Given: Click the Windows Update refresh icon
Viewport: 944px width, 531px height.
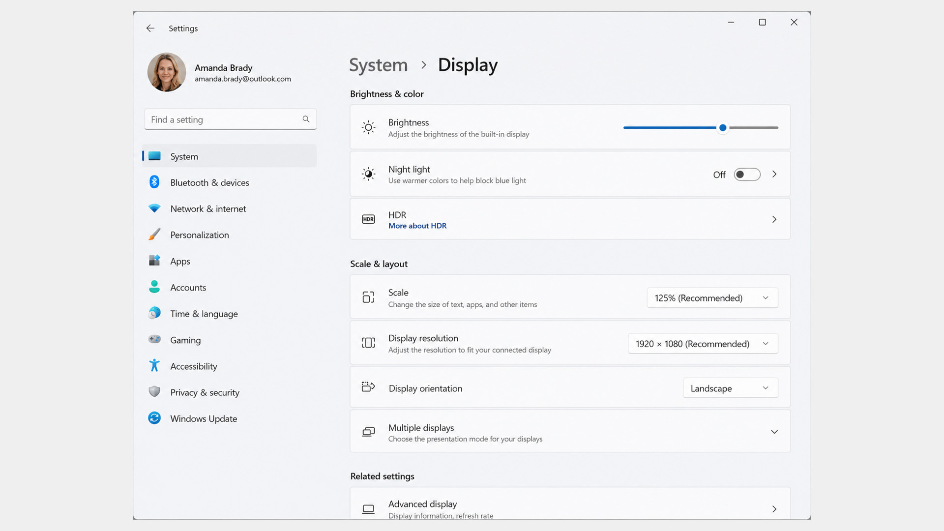Looking at the screenshot, I should pyautogui.click(x=154, y=418).
